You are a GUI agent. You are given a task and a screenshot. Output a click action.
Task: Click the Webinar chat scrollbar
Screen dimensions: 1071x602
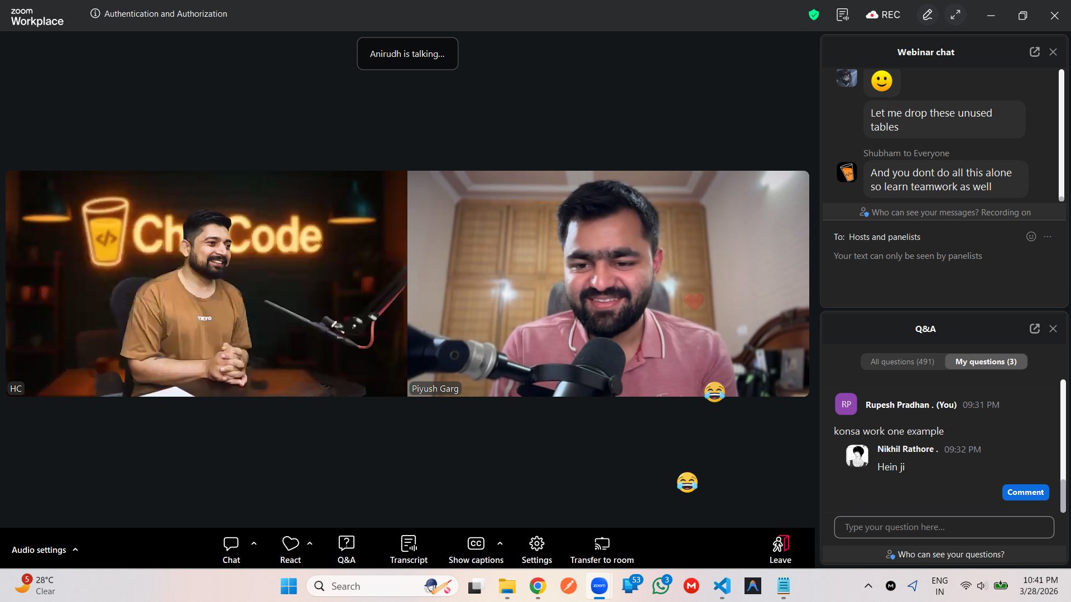[x=1061, y=134]
